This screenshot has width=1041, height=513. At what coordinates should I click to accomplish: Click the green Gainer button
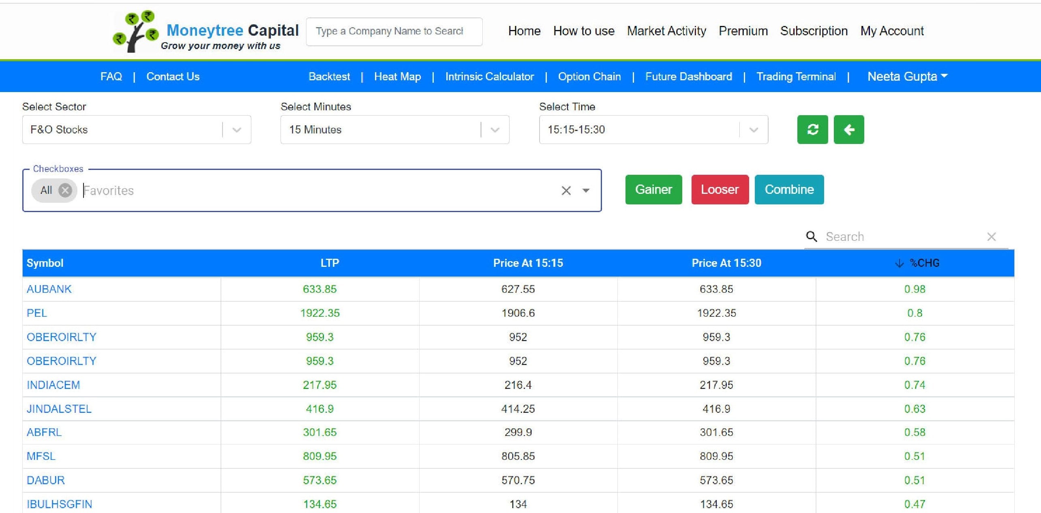click(653, 189)
